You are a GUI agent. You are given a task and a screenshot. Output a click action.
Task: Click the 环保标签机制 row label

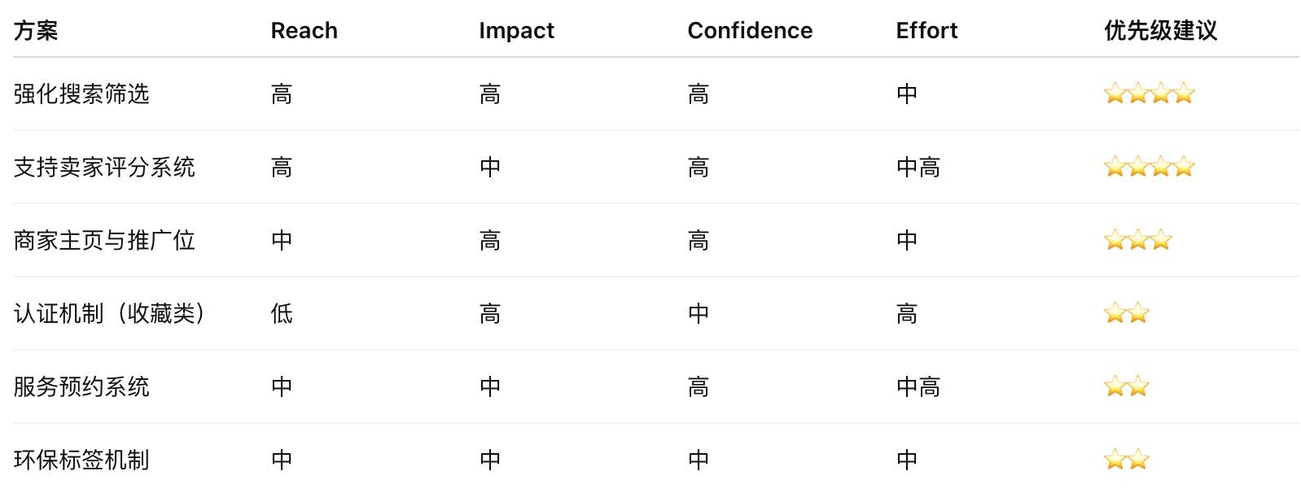pos(81,460)
